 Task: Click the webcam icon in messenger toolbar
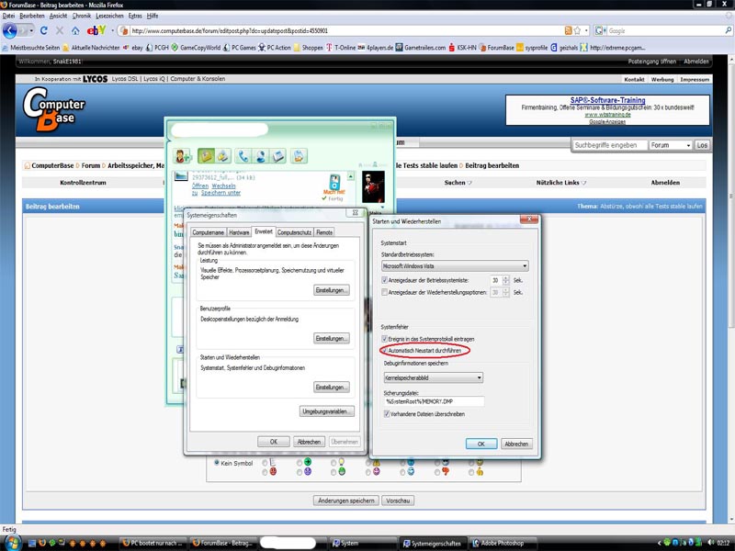click(x=261, y=156)
